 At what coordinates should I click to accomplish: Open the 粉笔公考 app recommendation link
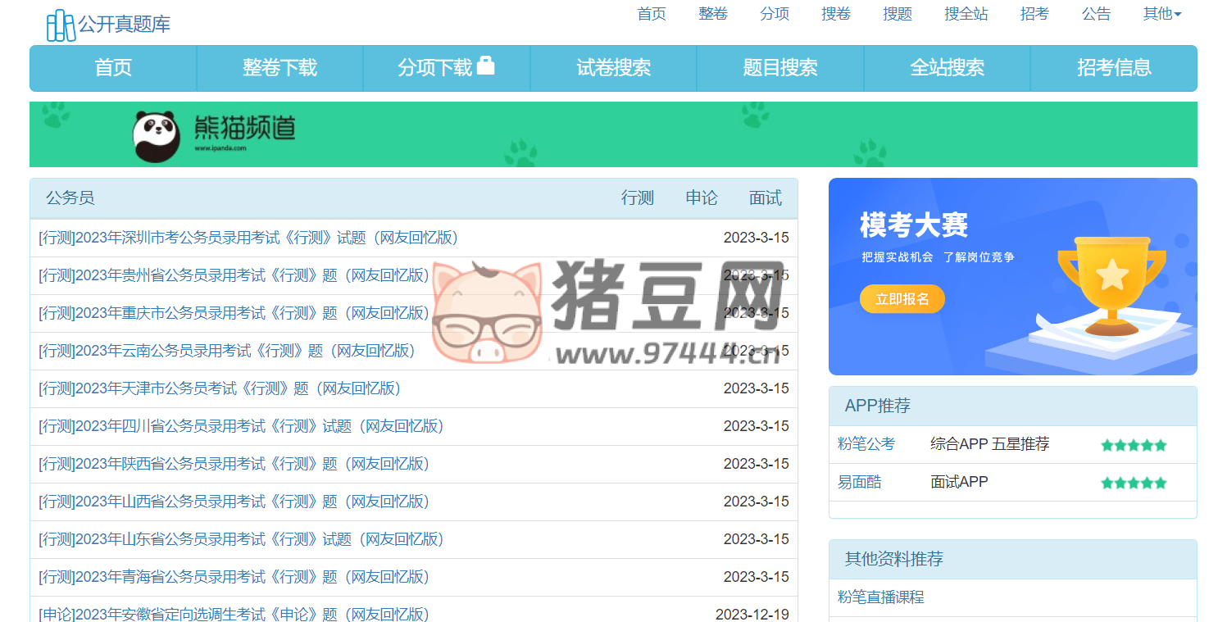(867, 444)
